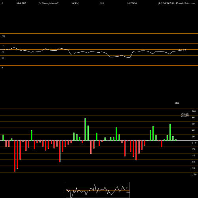This screenshot has width=198, height=198.
Task: Click MR axis label 40
Action: coord(193,130)
